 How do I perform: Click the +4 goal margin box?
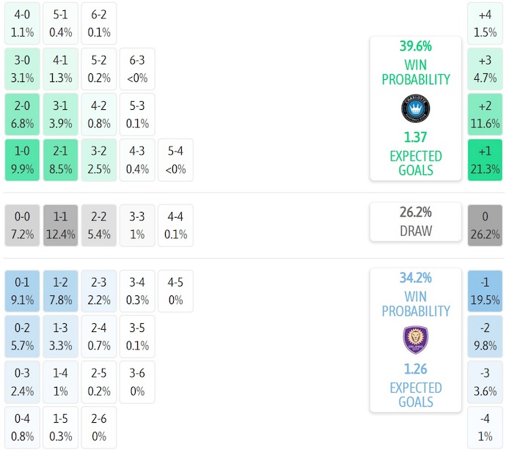pyautogui.click(x=485, y=23)
